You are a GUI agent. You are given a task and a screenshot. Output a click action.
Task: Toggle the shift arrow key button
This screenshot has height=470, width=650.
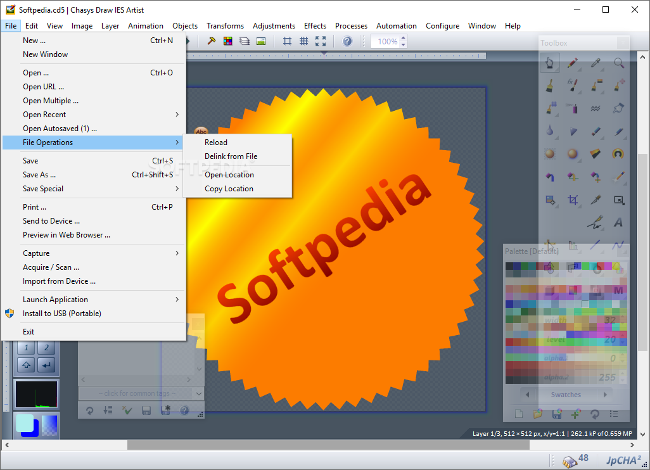(26, 365)
